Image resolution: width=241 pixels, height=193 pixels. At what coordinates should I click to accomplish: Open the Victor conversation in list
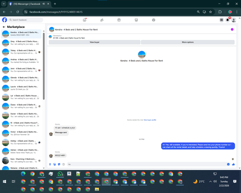coord(21,133)
